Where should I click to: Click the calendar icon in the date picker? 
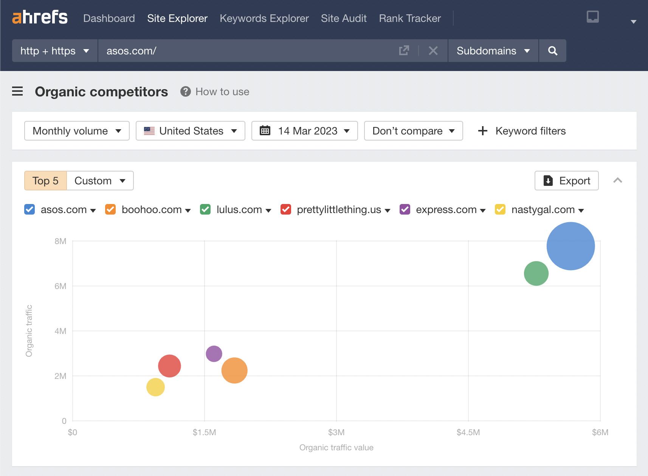[x=265, y=130]
